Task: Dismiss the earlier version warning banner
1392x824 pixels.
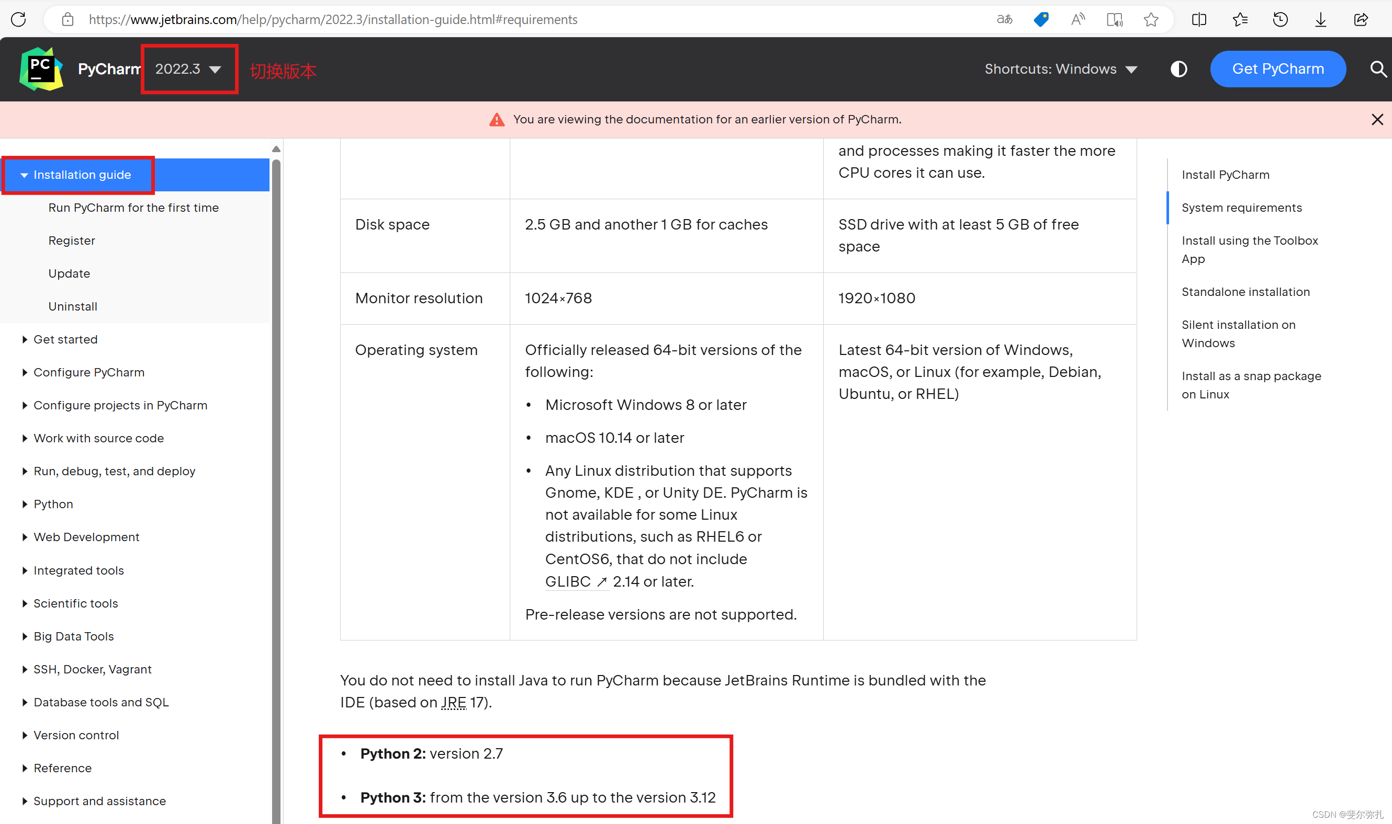Action: pos(1377,119)
